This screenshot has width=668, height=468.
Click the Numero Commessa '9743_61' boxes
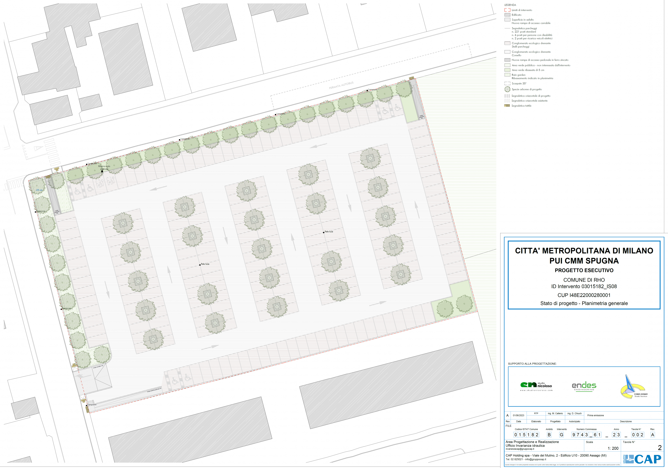coord(586,435)
